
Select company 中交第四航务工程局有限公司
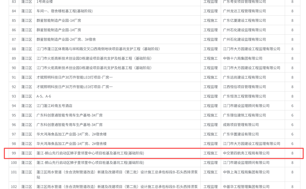[x=246, y=153]
